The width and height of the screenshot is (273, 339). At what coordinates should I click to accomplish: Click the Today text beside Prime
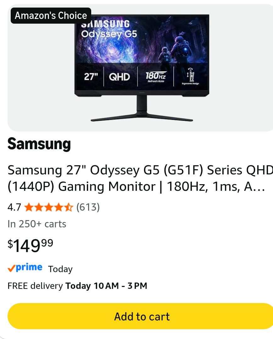[x=60, y=269]
